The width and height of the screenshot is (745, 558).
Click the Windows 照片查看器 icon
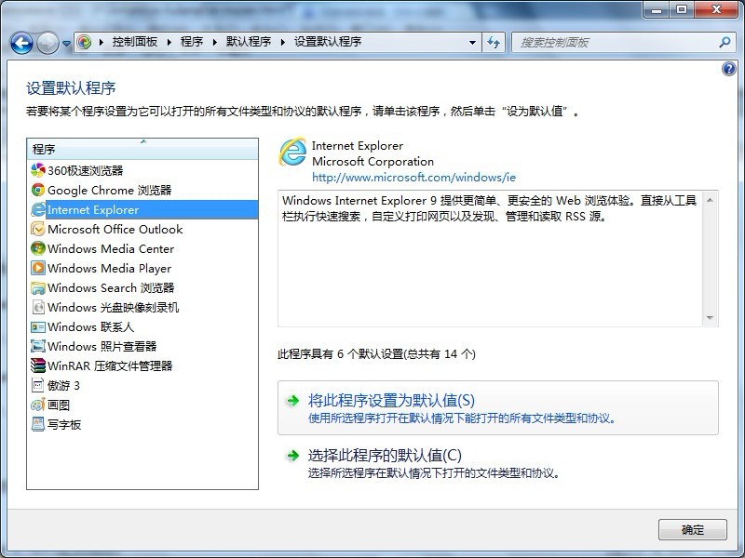pyautogui.click(x=38, y=346)
